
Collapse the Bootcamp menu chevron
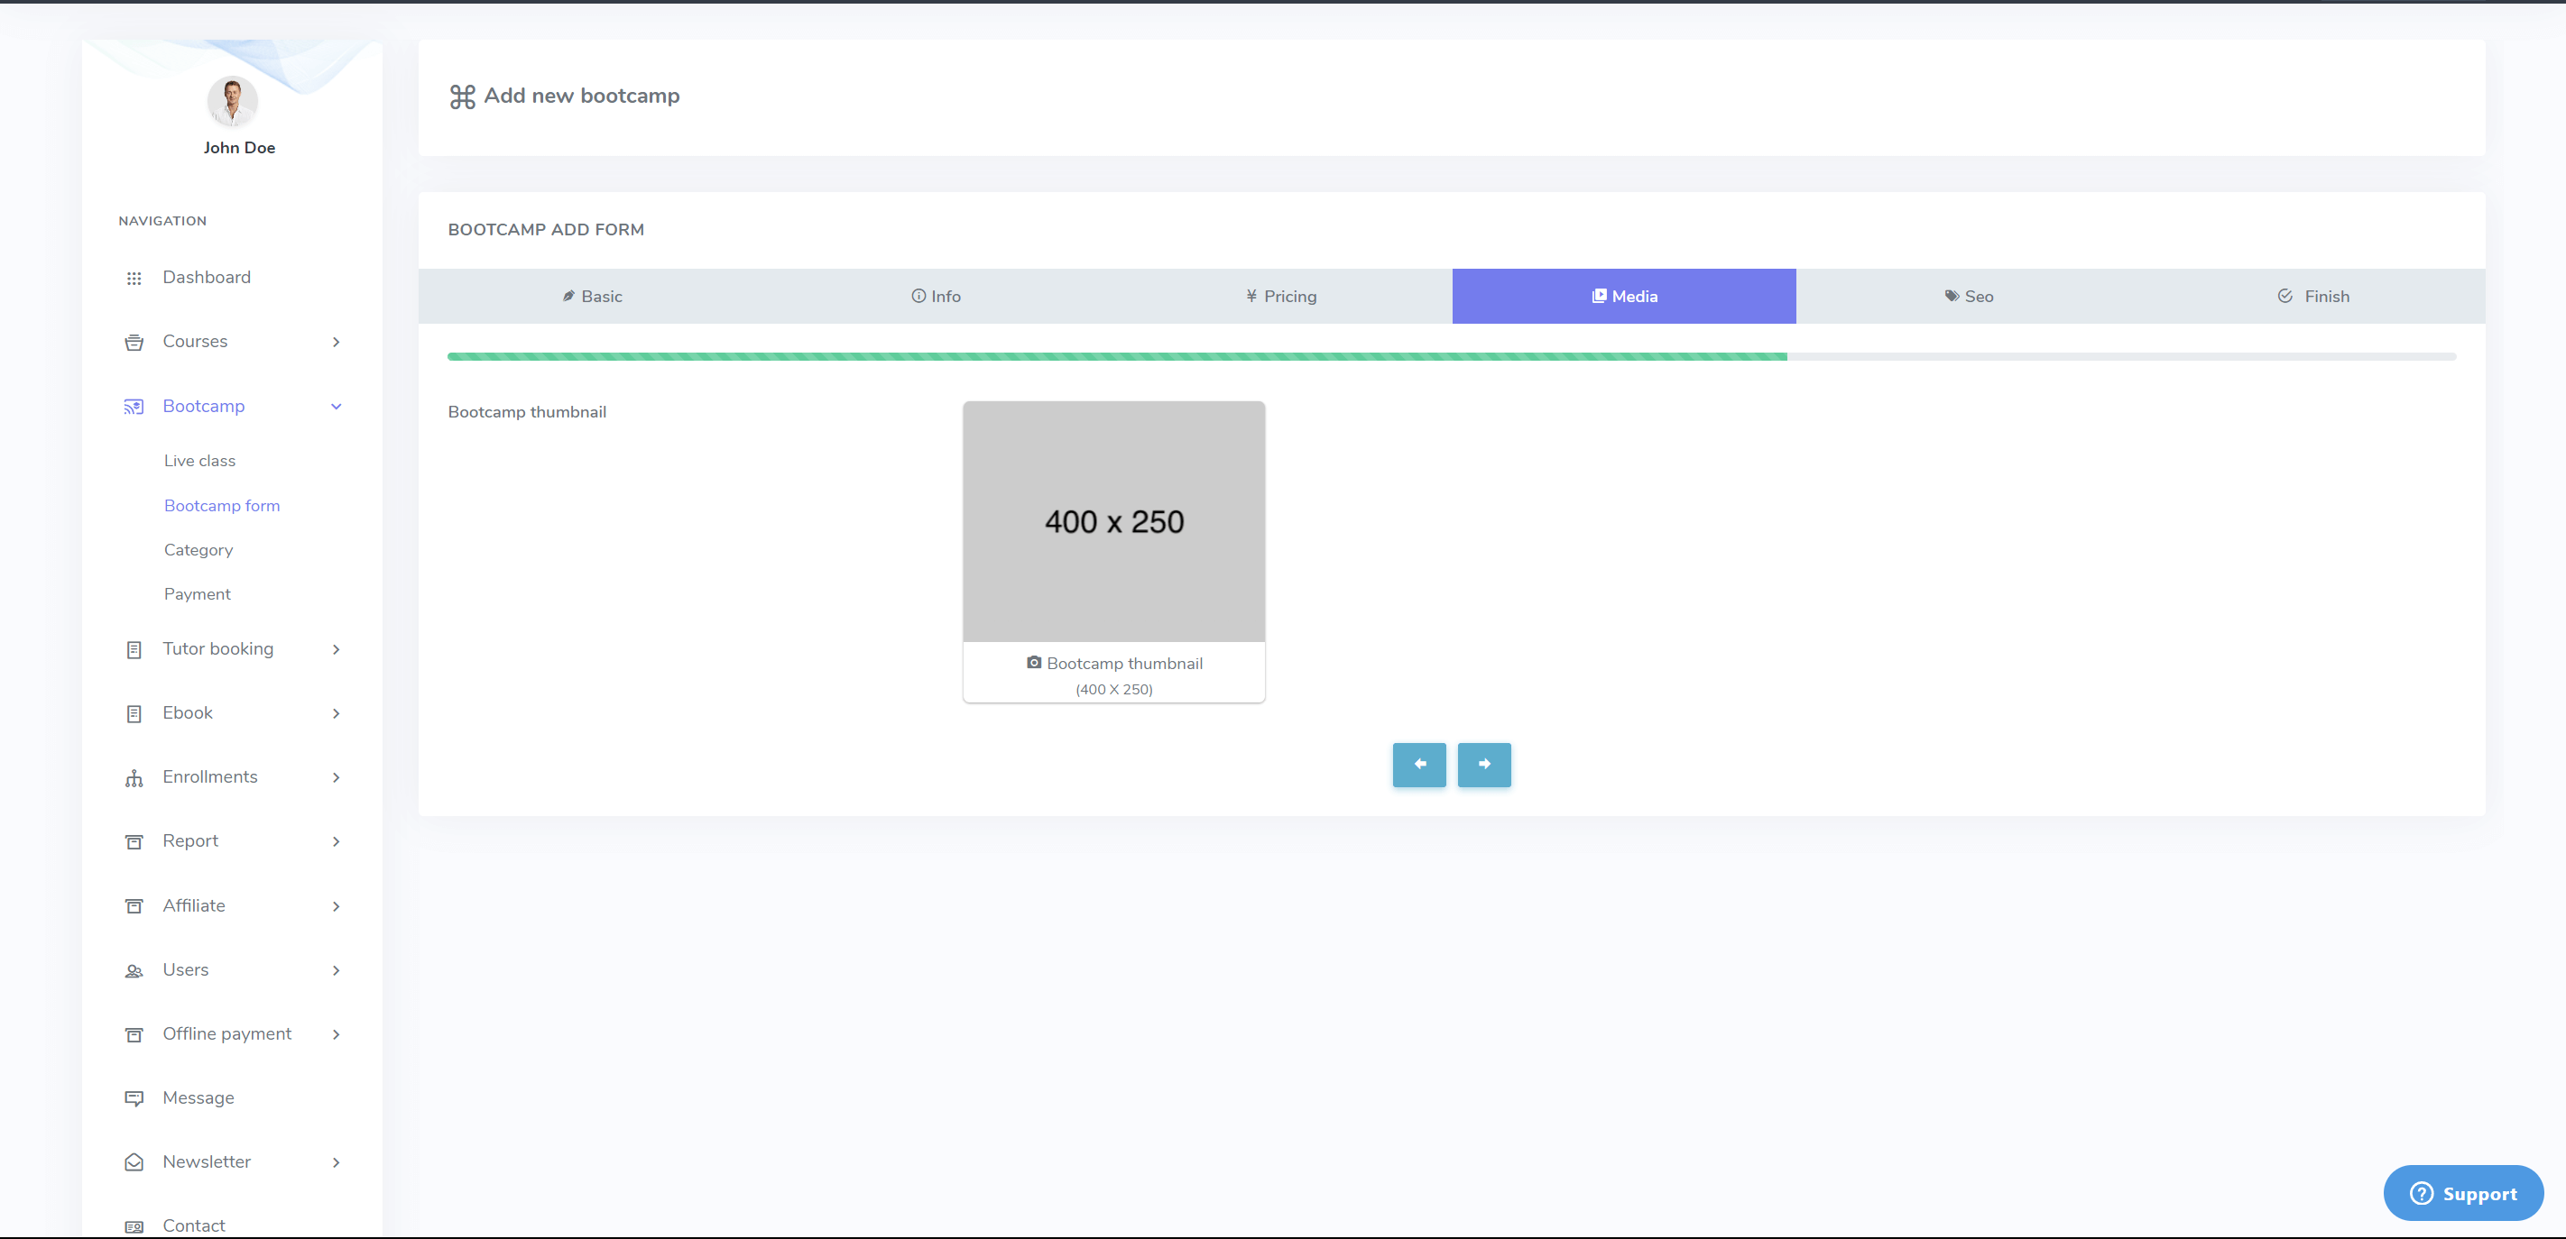click(336, 406)
